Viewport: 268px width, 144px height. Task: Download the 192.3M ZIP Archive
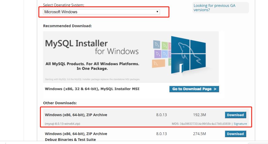coord(235,115)
